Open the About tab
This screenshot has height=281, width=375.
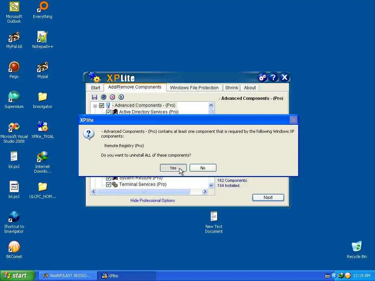tap(250, 88)
